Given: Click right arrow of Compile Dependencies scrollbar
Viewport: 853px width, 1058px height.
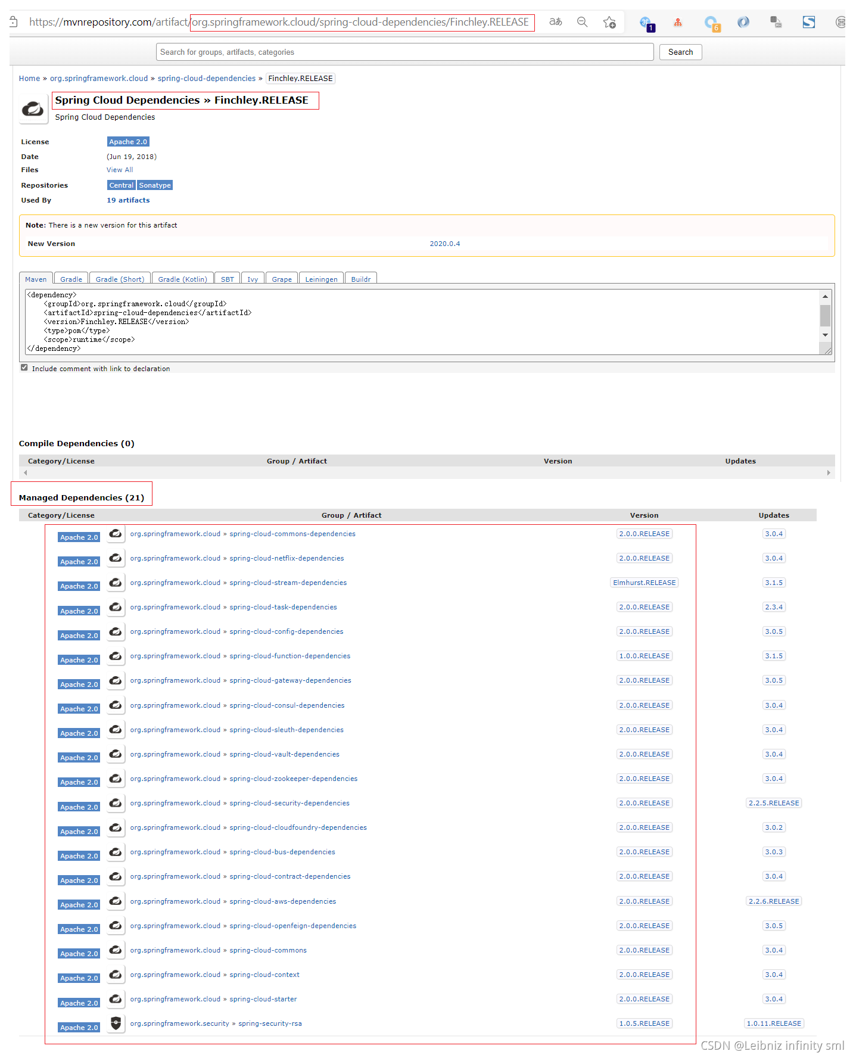Looking at the screenshot, I should [x=829, y=473].
